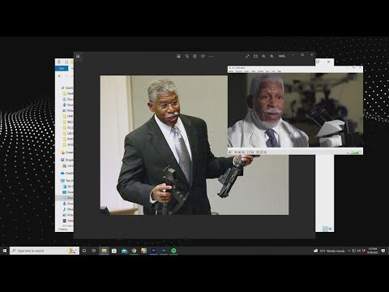Viewport: 389px width, 292px height.
Task: Switch Explorer to details view icon
Action: tap(326, 229)
